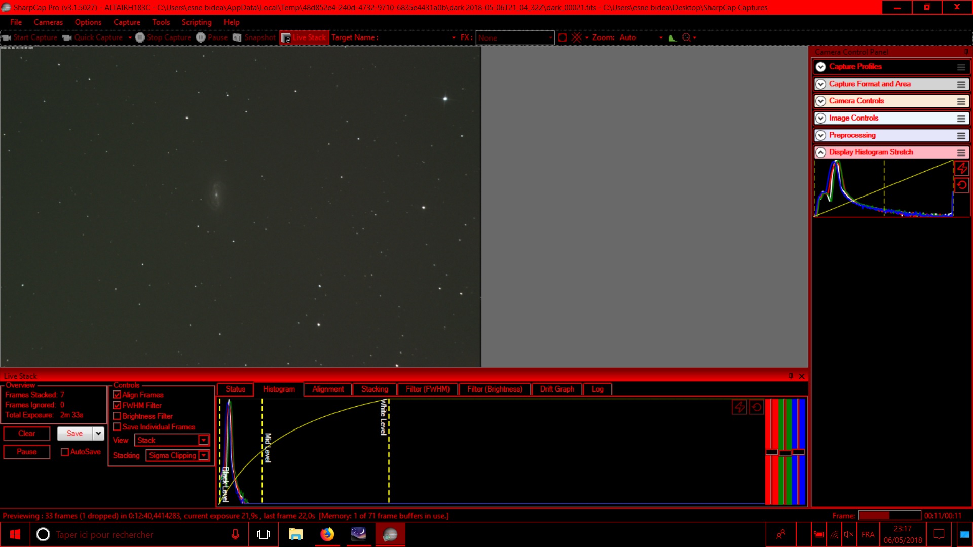Click the Live Stack toolbar icon
Viewport: 973px width, 547px height.
(x=286, y=38)
